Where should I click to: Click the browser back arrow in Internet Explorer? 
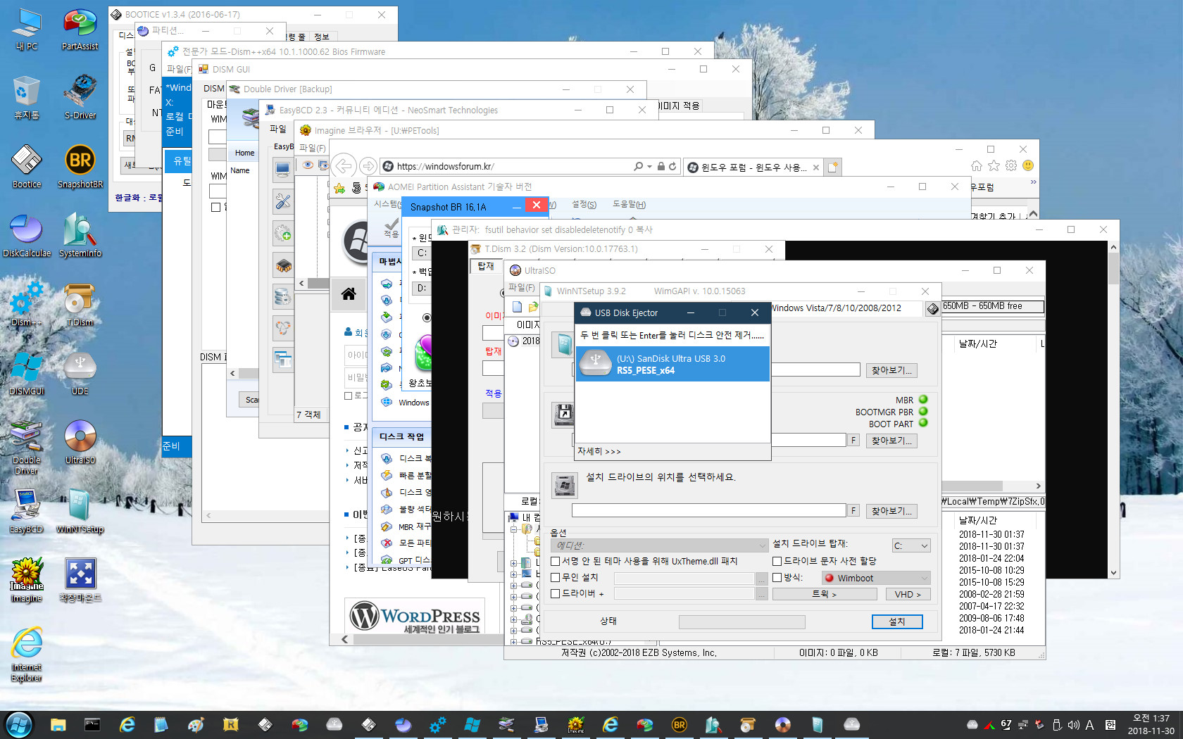click(343, 166)
